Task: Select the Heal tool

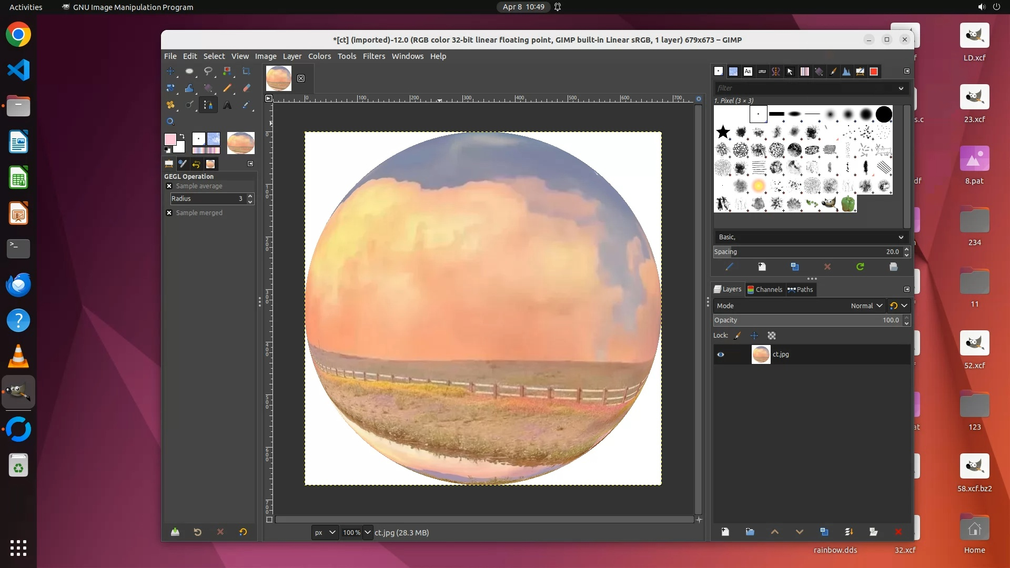Action: coord(170,105)
